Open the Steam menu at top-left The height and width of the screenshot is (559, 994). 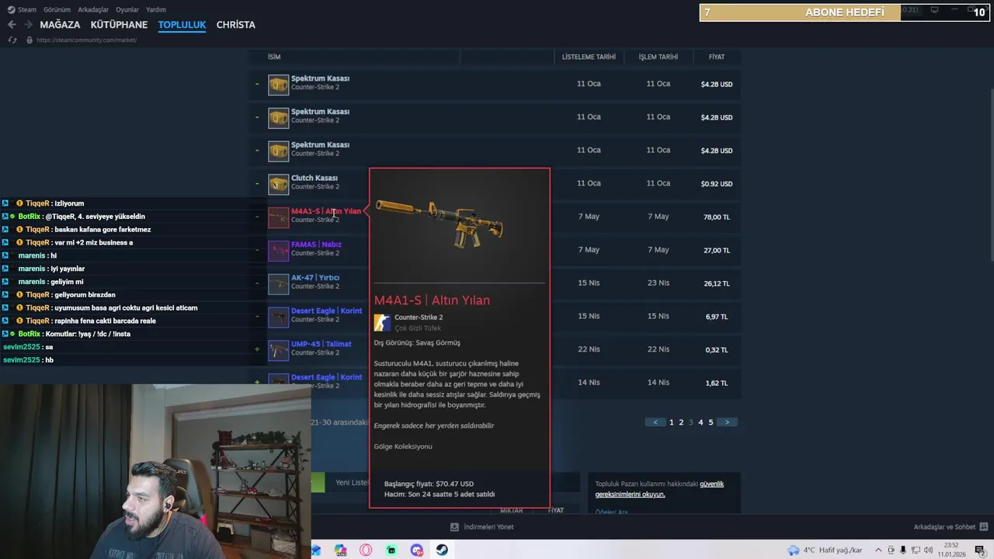pyautogui.click(x=22, y=9)
